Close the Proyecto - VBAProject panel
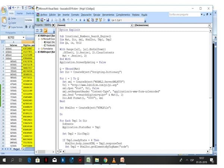Image resolution: width=224 pixels, height=168 pixels. pos(53,25)
